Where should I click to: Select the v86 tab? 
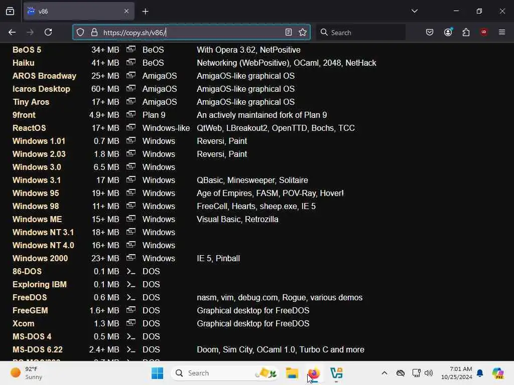pos(79,12)
